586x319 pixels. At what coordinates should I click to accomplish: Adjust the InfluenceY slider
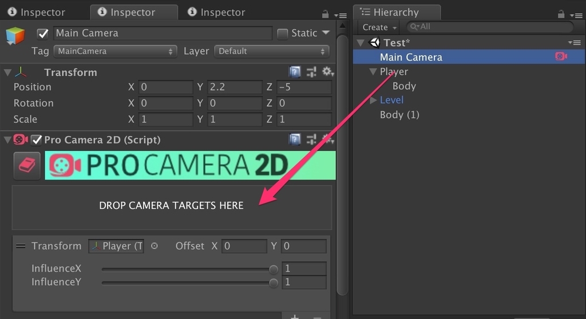[189, 283]
